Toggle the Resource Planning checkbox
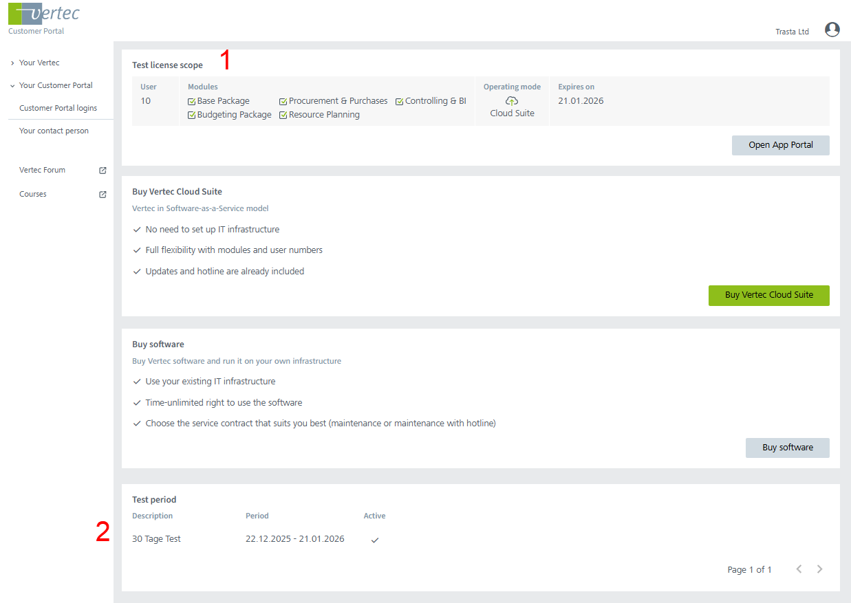This screenshot has height=603, width=851. pos(283,116)
